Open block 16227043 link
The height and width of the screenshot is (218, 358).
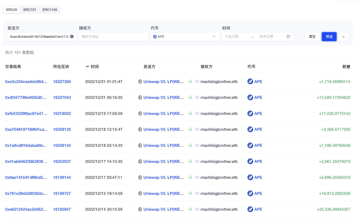62,98
